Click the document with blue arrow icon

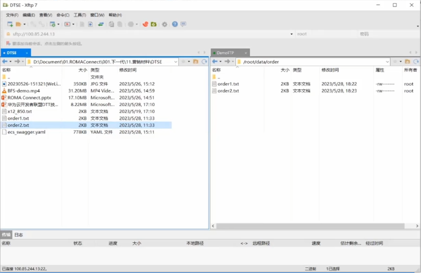[x=90, y=24]
